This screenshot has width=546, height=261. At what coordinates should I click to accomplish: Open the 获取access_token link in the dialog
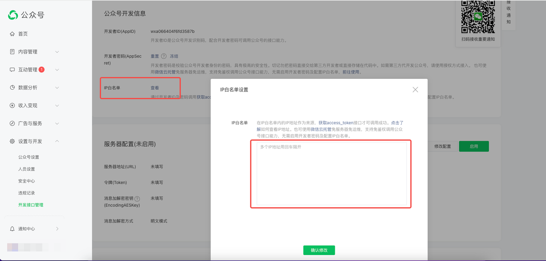click(336, 123)
